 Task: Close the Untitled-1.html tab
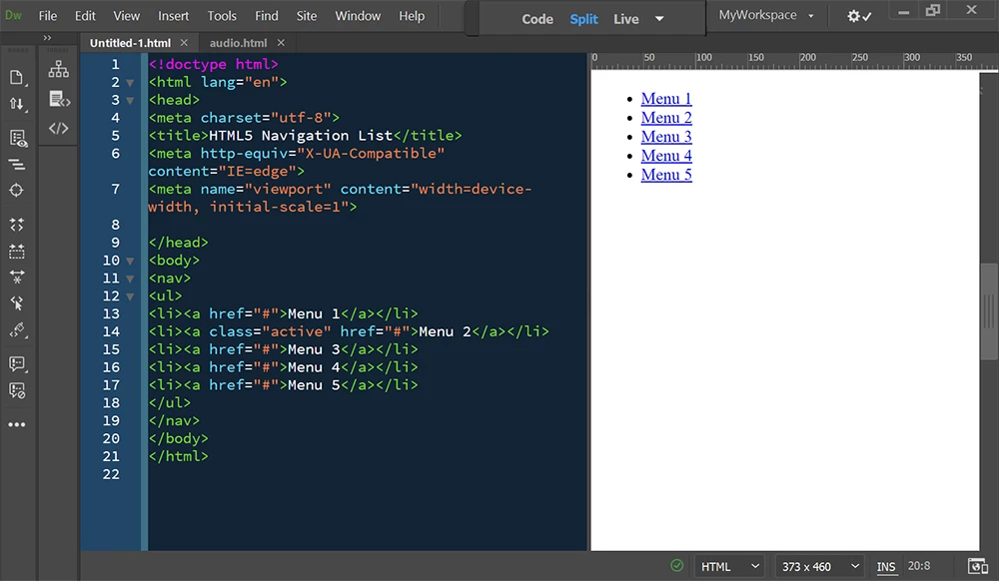pyautogui.click(x=184, y=43)
